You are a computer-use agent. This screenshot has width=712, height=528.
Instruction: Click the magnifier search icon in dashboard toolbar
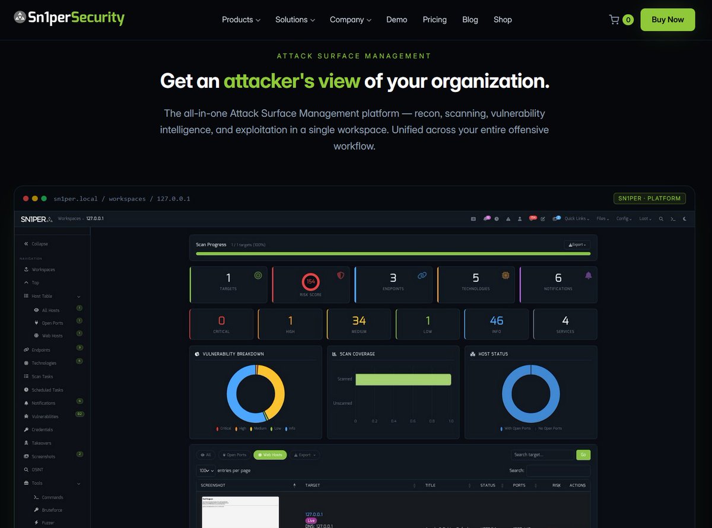(661, 219)
